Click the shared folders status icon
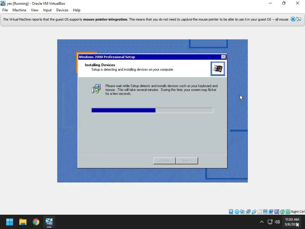The height and width of the screenshot is (229, 305). pos(259,212)
